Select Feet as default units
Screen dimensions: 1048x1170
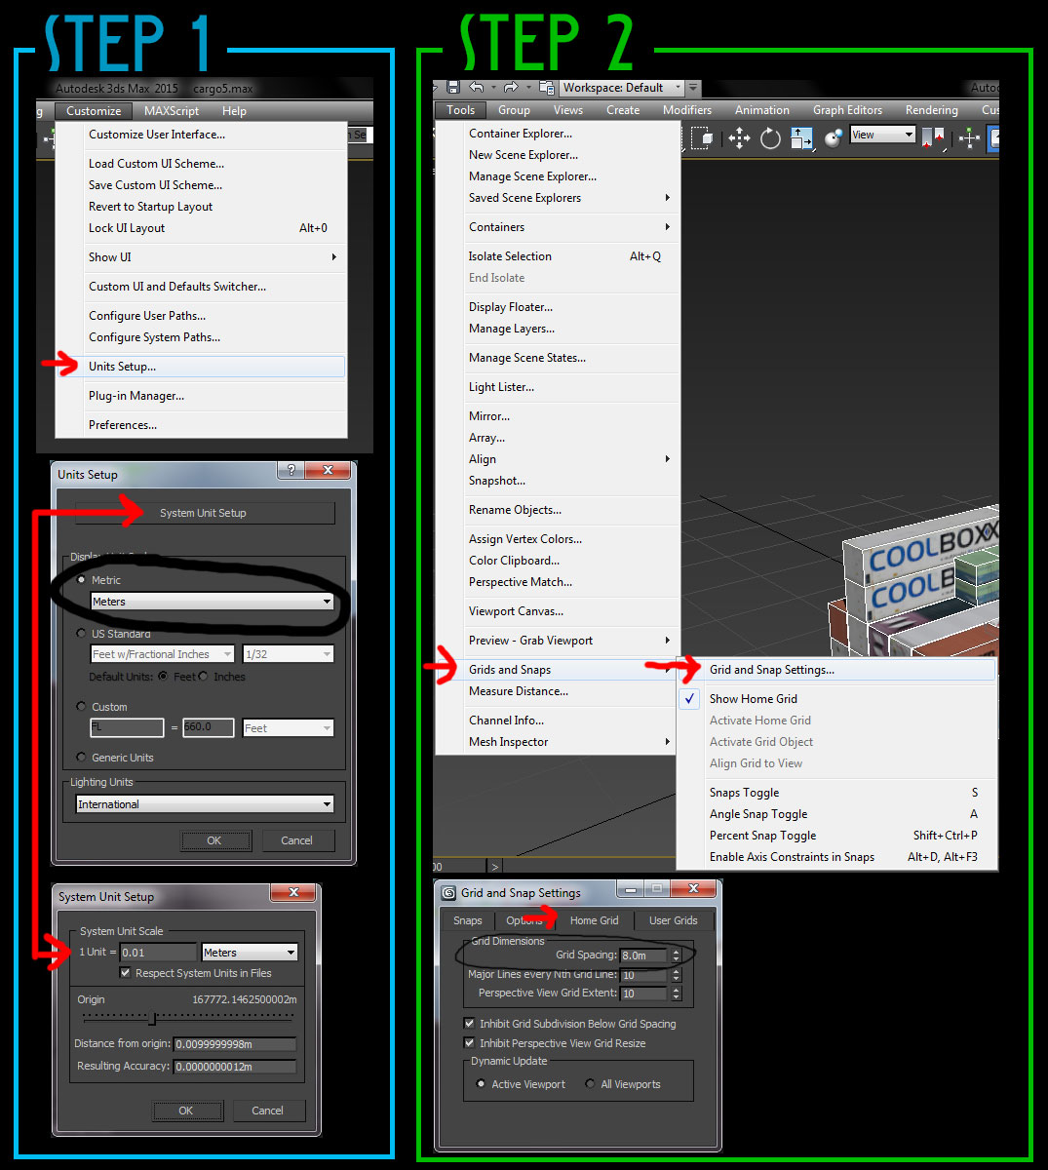click(x=163, y=677)
